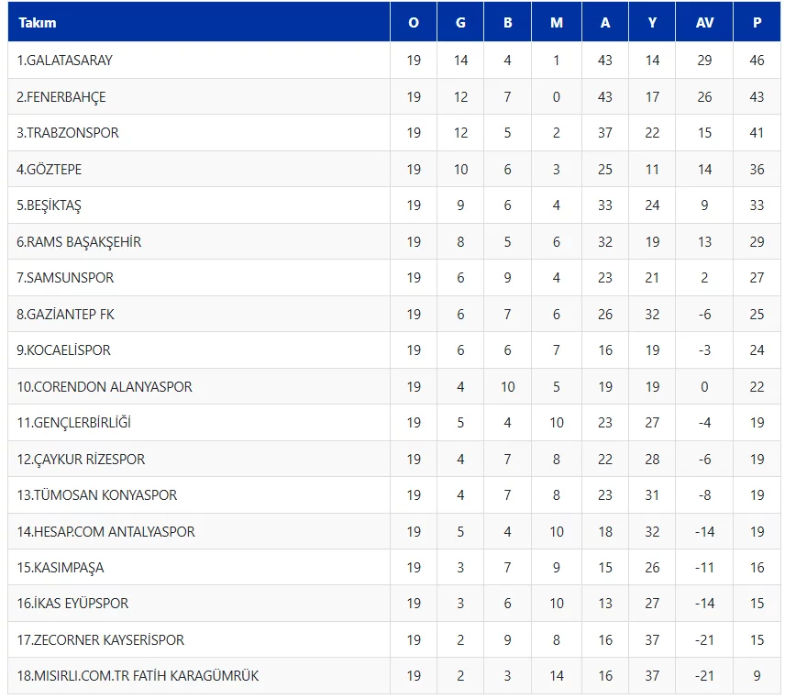Screen dimensions: 785x699
Task: Click the O matches played column header
Action: (414, 23)
